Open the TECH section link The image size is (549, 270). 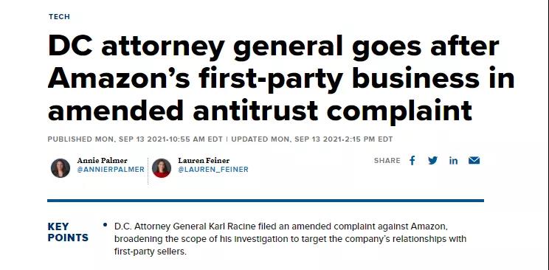pyautogui.click(x=59, y=16)
